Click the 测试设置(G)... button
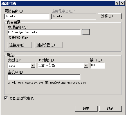Image resolution: width=126 pixels, height=115 pixels. click(x=48, y=45)
